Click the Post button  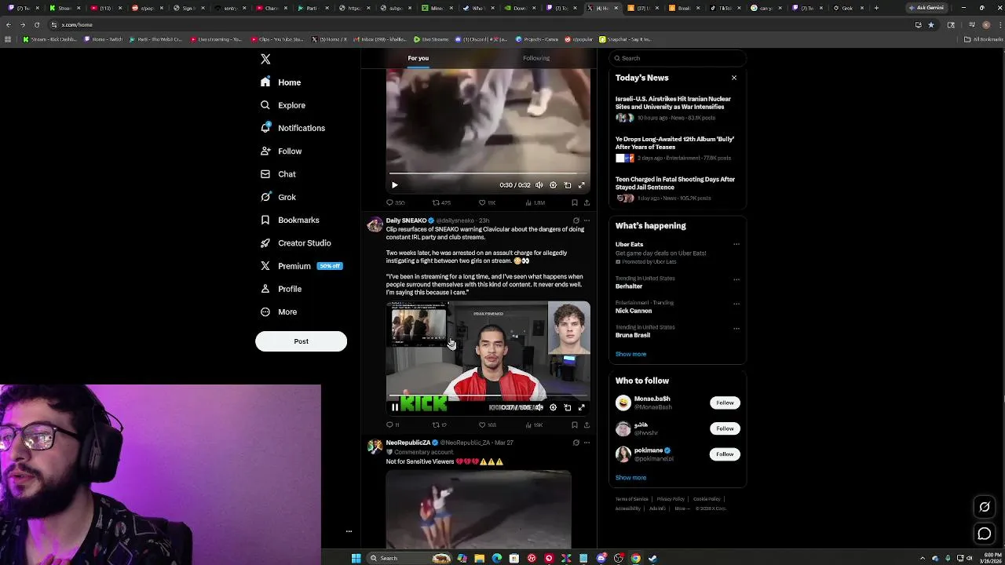(x=301, y=341)
